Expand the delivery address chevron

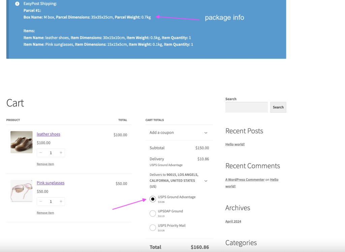click(206, 181)
